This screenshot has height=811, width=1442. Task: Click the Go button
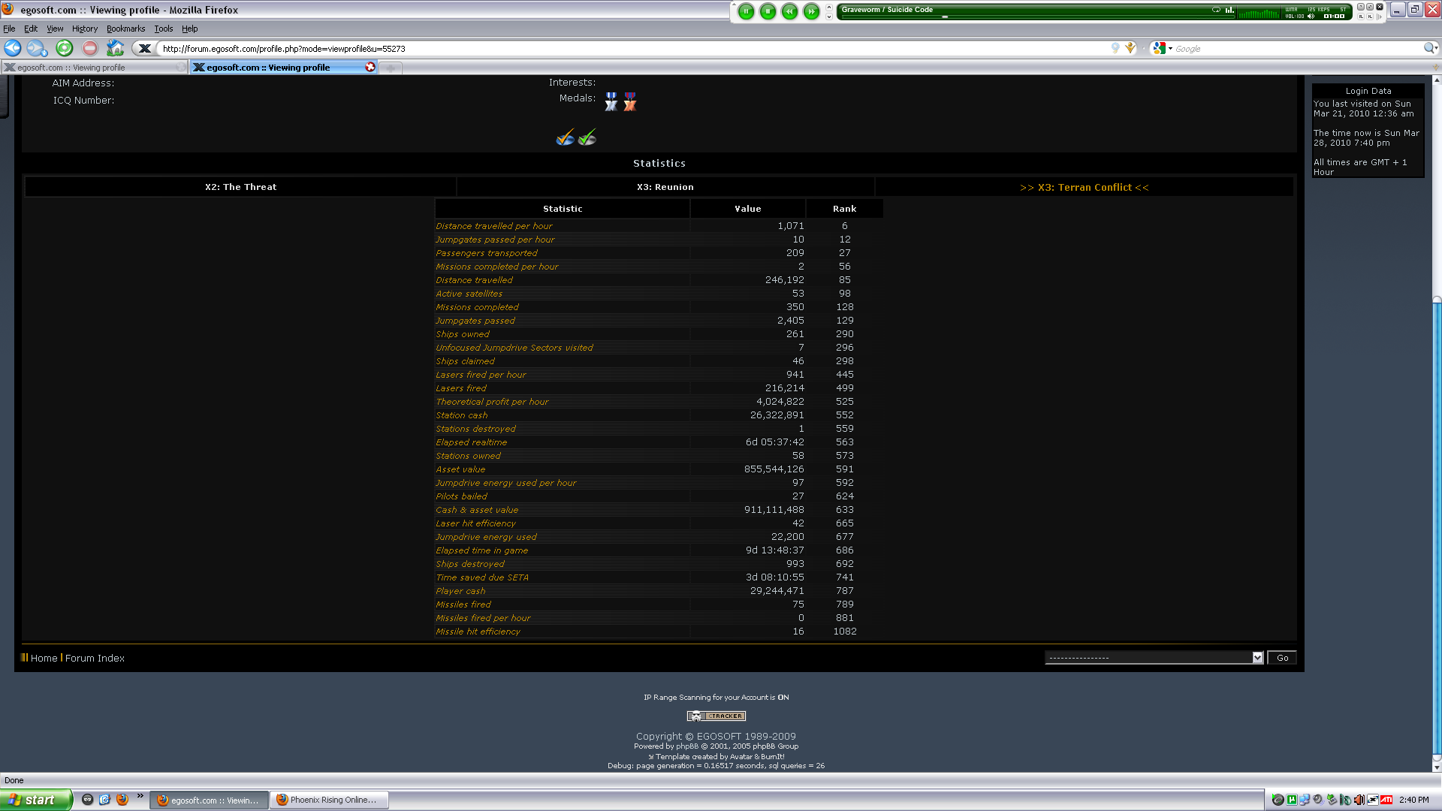[x=1282, y=658]
